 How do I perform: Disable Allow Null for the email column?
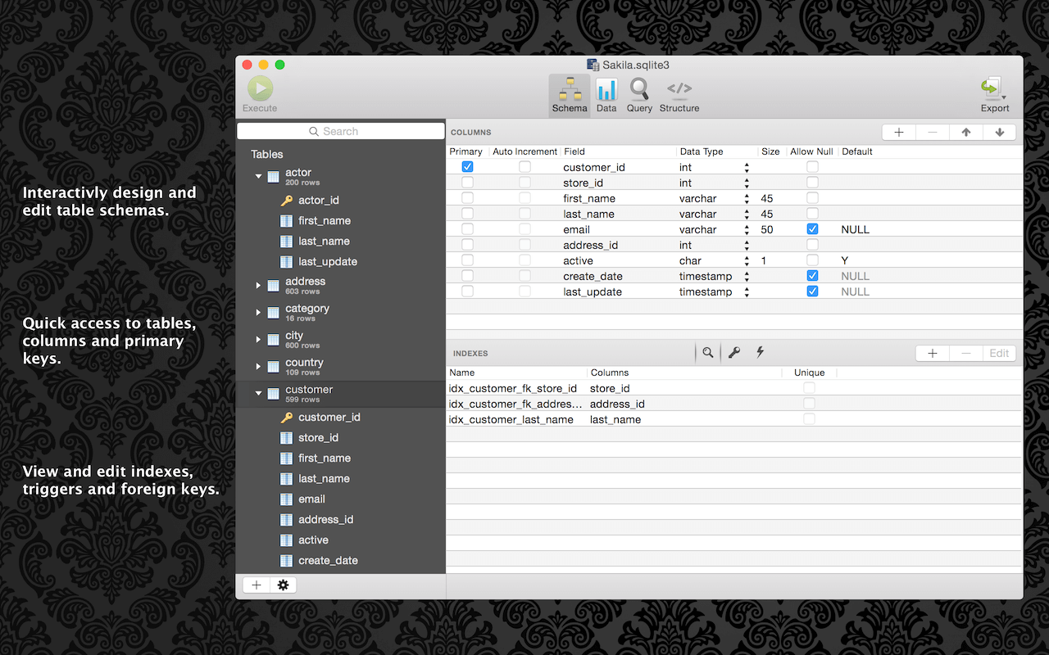pos(812,228)
